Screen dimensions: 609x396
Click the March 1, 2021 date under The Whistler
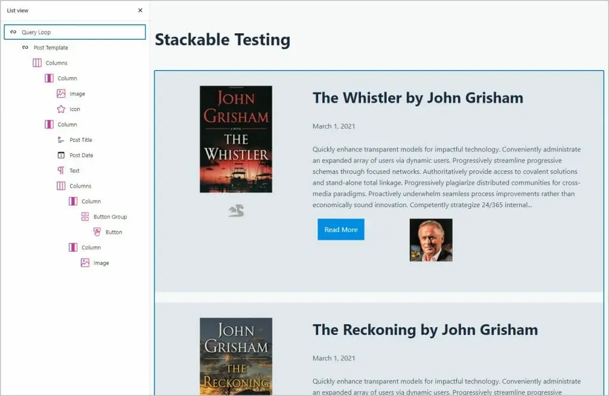(x=334, y=126)
